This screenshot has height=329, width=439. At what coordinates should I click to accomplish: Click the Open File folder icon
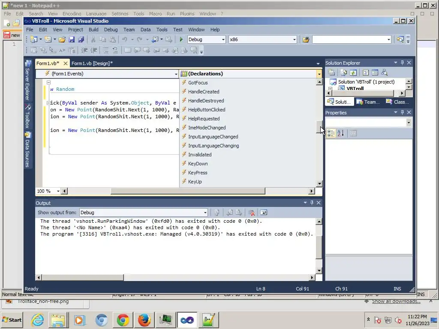(x=62, y=39)
